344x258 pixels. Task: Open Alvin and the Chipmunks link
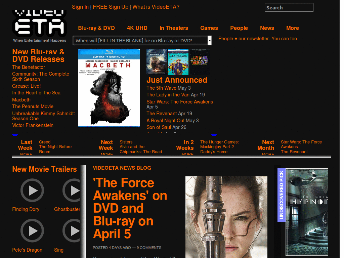coord(141,149)
